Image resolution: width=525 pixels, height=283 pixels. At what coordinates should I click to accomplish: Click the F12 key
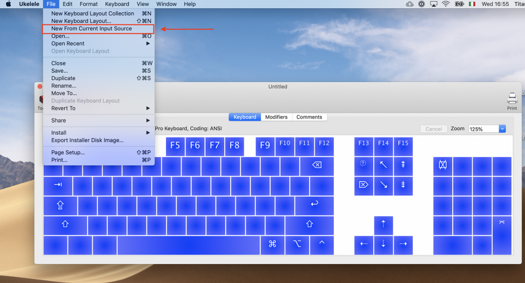(x=324, y=146)
